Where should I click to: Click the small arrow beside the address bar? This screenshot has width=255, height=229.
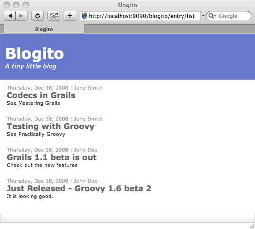203,16
